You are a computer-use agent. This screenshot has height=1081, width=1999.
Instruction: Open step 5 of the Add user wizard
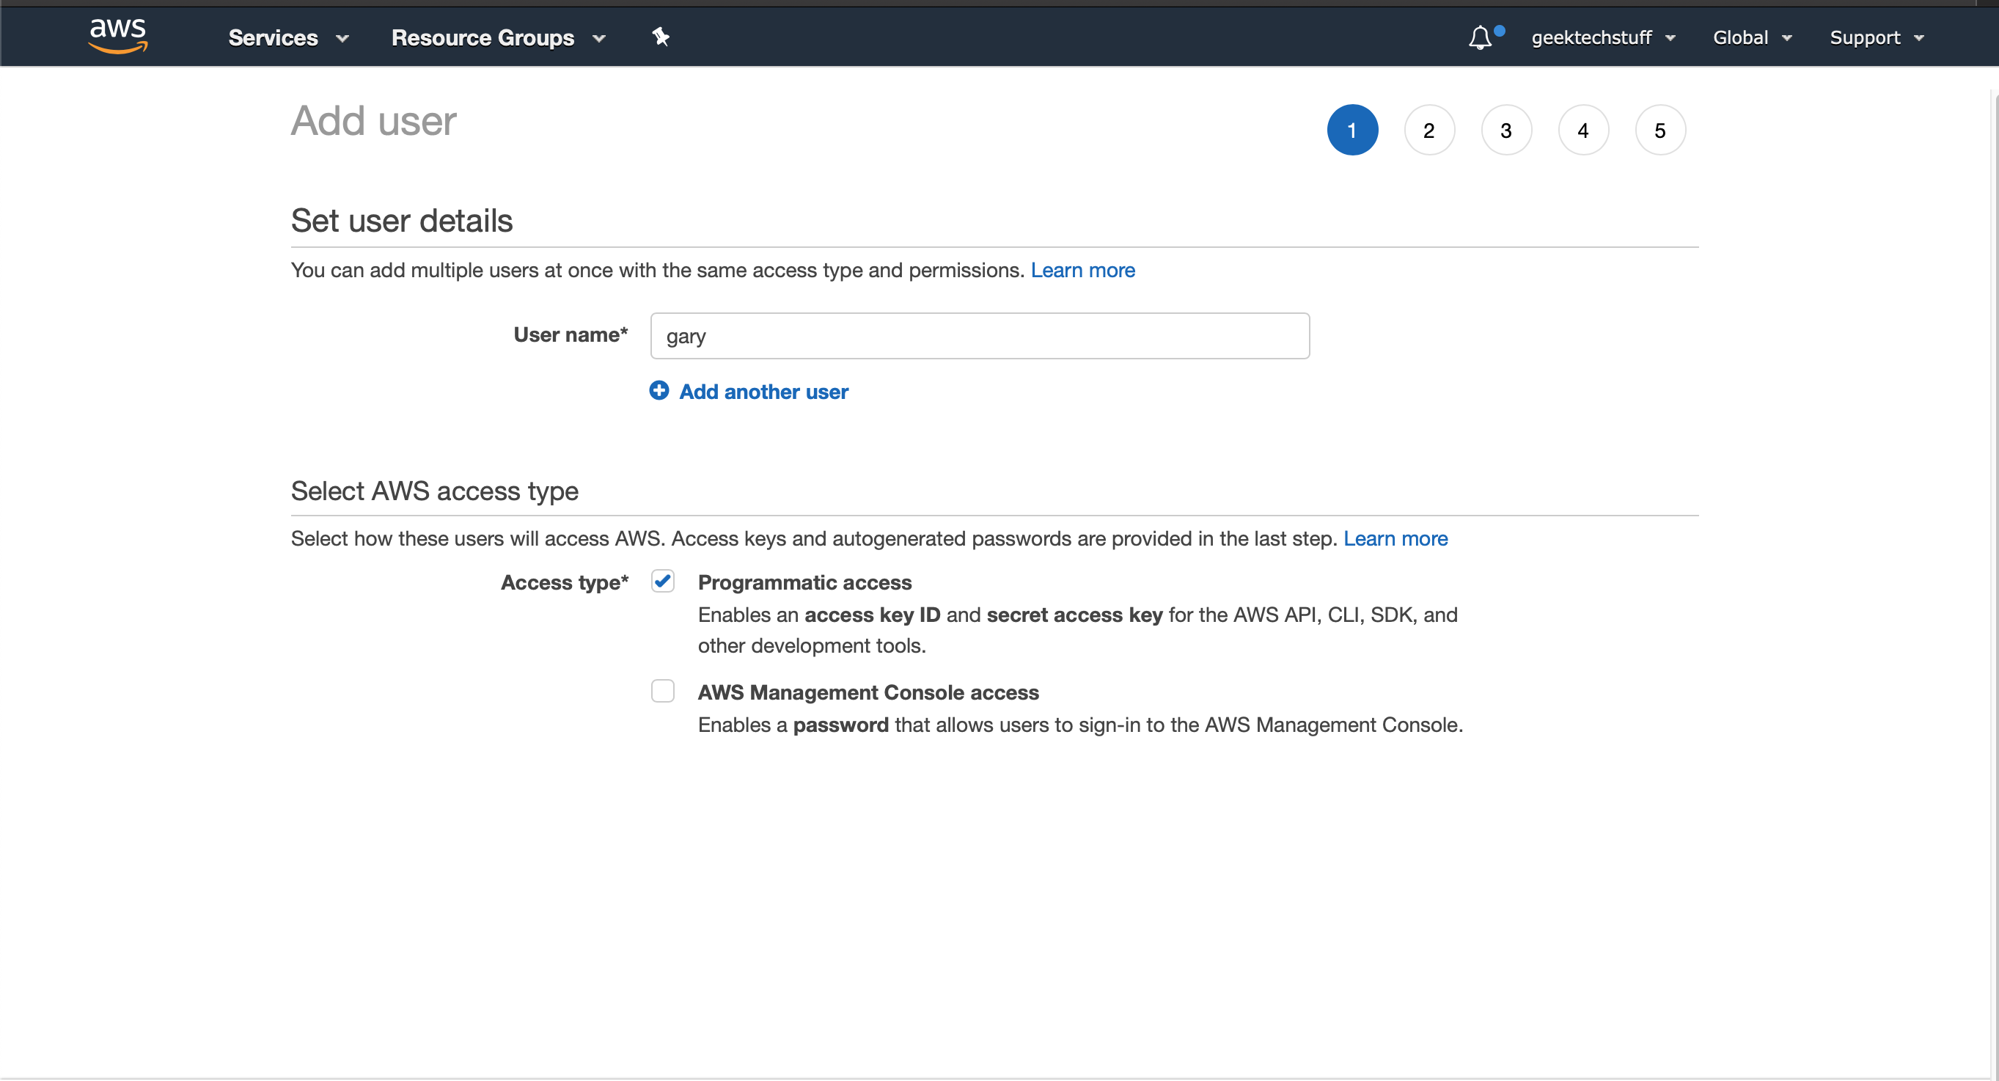click(1660, 130)
